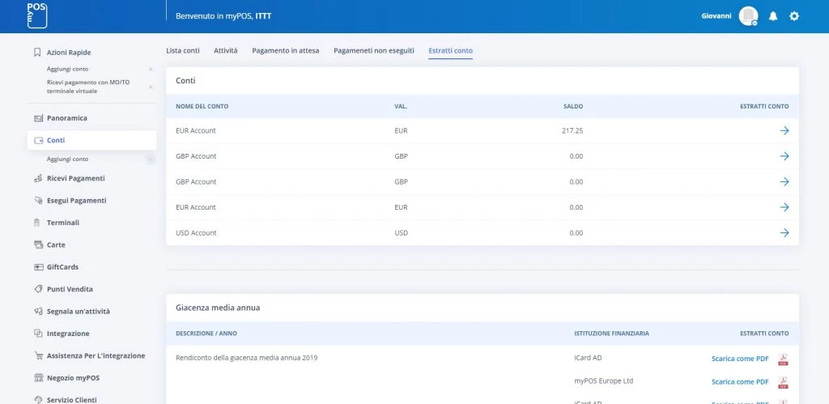
Task: Click PDF icon for iCard AD statement
Action: pyautogui.click(x=783, y=359)
